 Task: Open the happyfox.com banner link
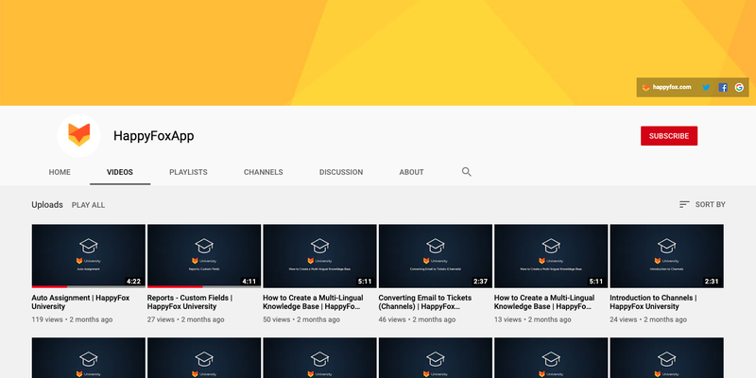[672, 87]
